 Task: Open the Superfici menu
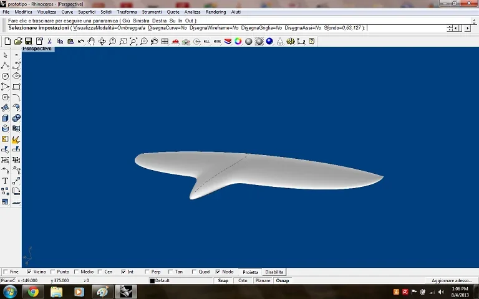tap(87, 12)
